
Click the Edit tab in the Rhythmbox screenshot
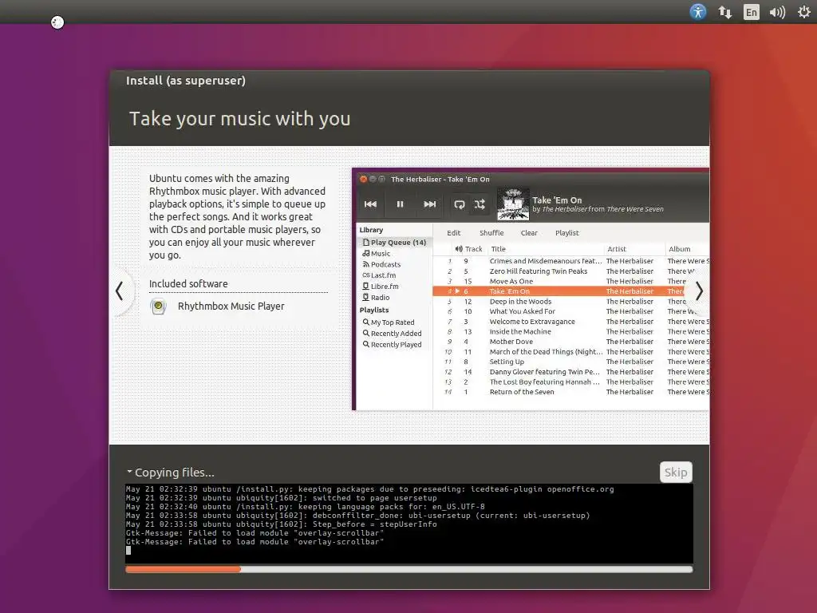click(x=454, y=232)
